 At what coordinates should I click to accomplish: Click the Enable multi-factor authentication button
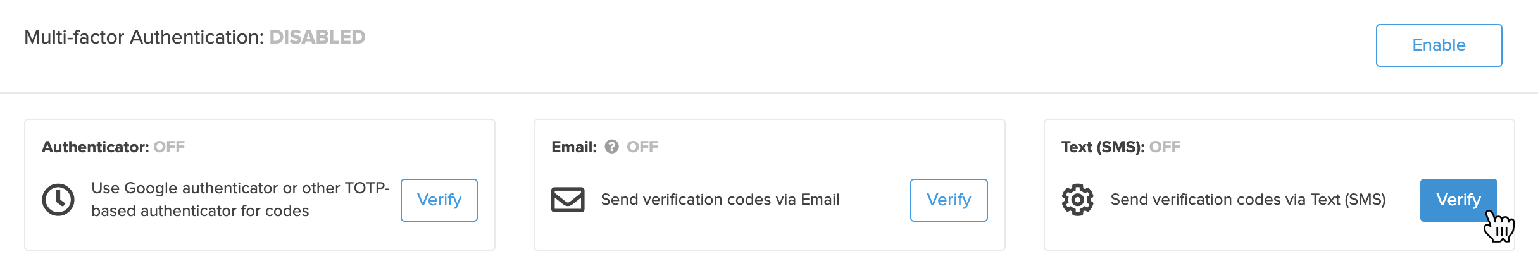[x=1439, y=45]
